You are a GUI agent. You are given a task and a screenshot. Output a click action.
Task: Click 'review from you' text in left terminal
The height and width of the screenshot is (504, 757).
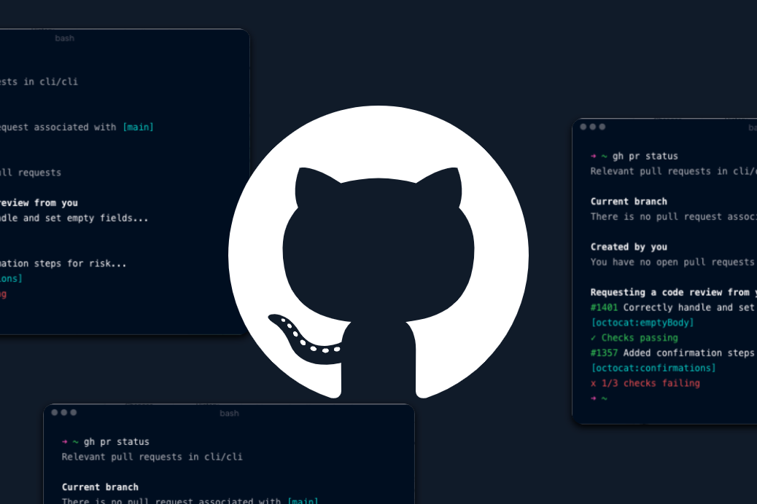click(x=39, y=203)
